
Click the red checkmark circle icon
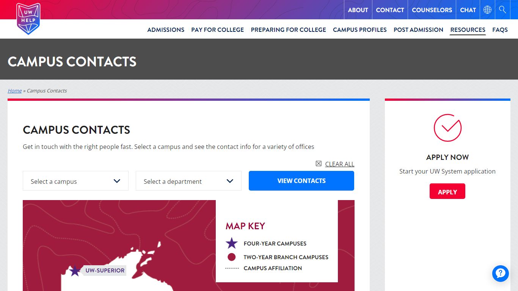tap(447, 128)
